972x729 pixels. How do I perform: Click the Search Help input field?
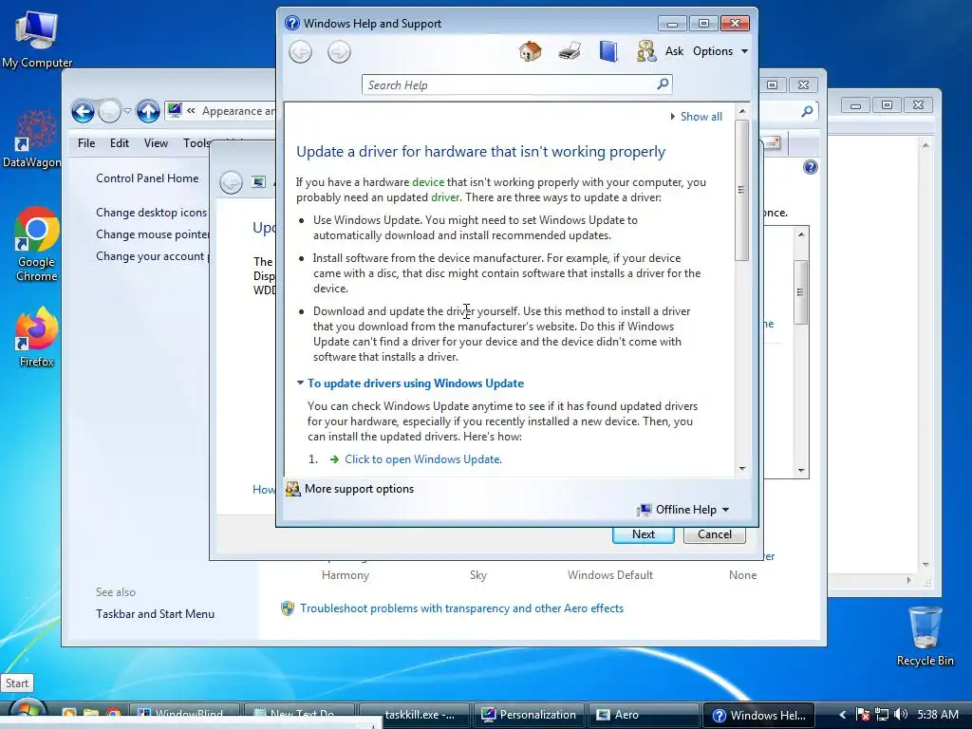[509, 84]
